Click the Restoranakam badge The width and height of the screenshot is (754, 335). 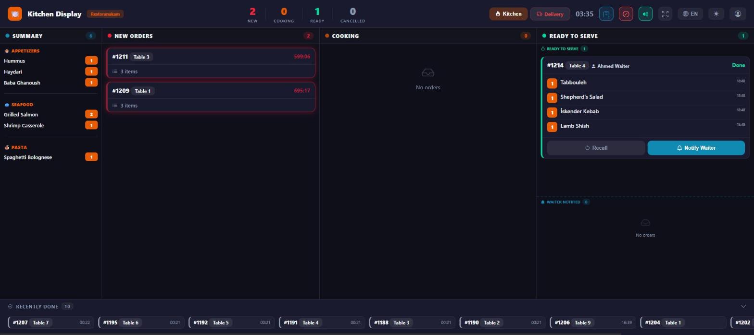[105, 14]
